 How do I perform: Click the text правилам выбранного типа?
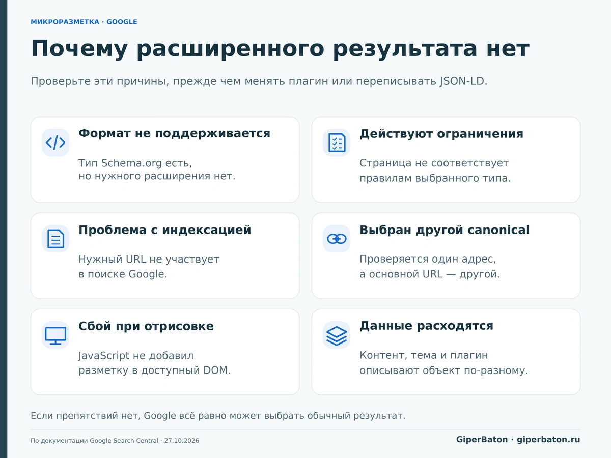pos(435,179)
